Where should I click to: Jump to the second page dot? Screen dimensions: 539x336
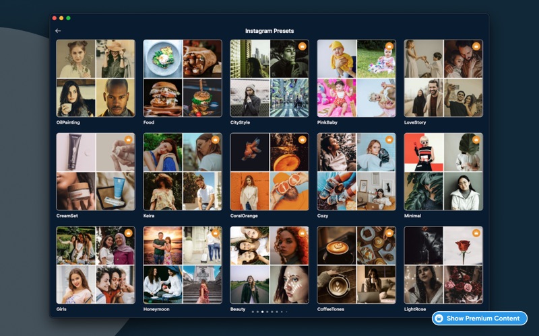[258, 312]
